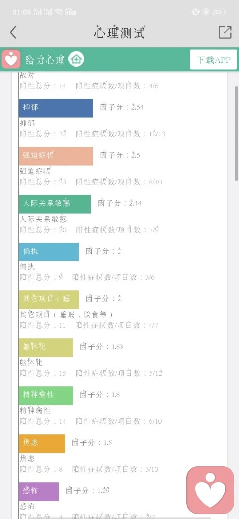Tap the back arrow icon
This screenshot has height=519, width=239.
coord(13,33)
